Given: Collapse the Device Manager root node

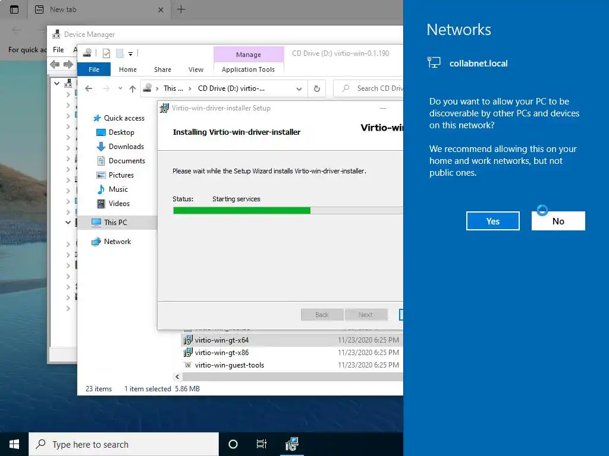Looking at the screenshot, I should point(56,83).
